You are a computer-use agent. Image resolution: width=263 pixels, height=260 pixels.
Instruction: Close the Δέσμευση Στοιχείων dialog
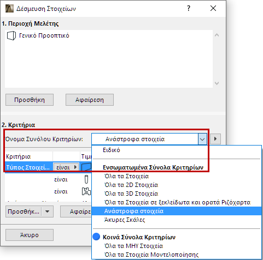coord(213,8)
